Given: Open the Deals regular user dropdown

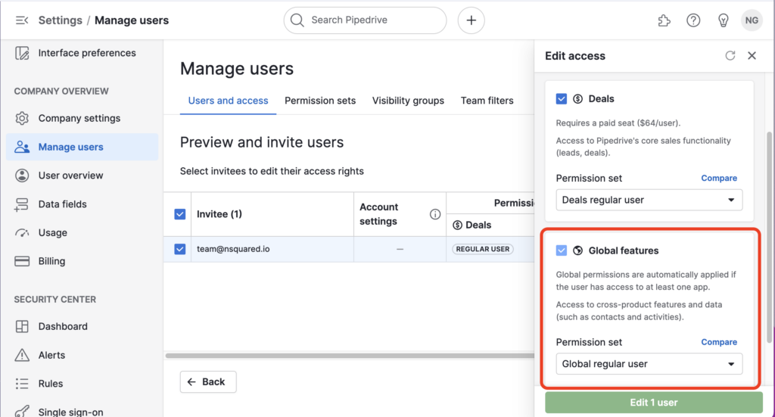Looking at the screenshot, I should coord(649,200).
